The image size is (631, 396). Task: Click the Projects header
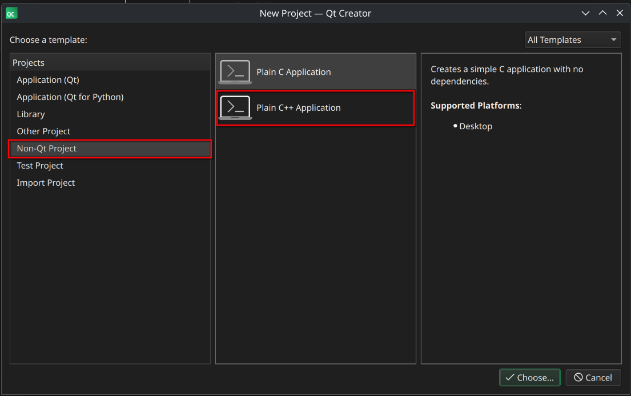click(x=110, y=62)
